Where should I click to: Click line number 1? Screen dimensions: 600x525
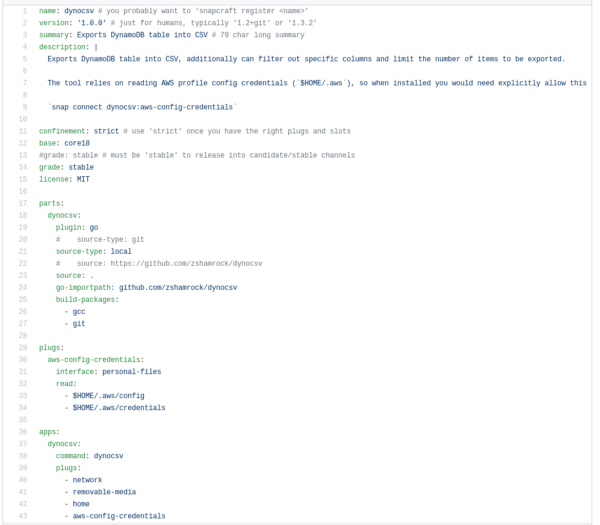(x=25, y=11)
